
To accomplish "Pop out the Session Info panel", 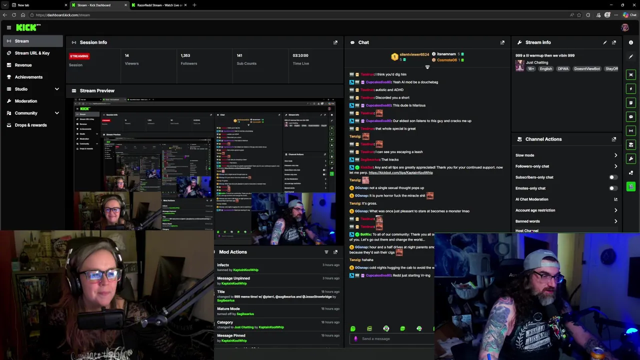I will click(335, 42).
